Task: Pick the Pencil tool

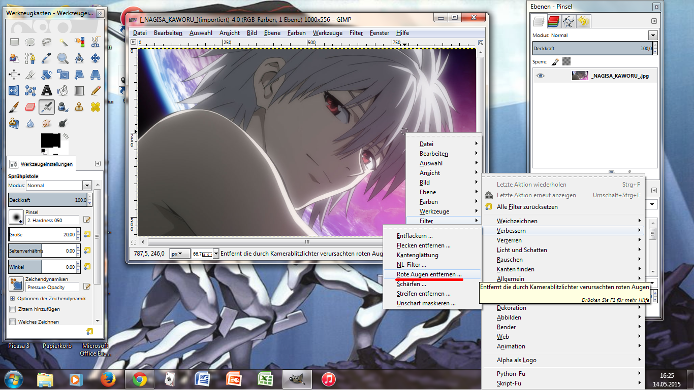Action: 96,91
